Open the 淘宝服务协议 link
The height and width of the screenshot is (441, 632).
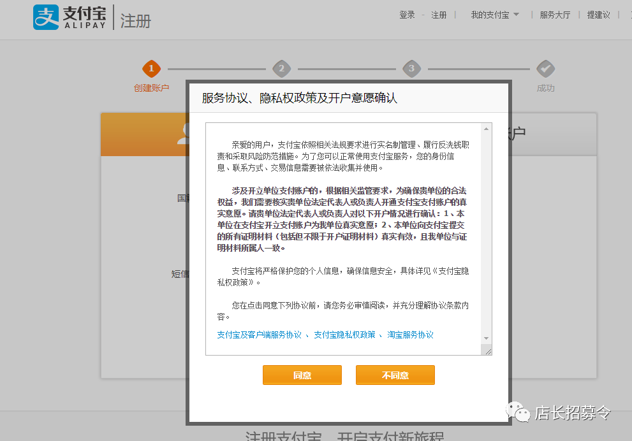[x=410, y=335]
